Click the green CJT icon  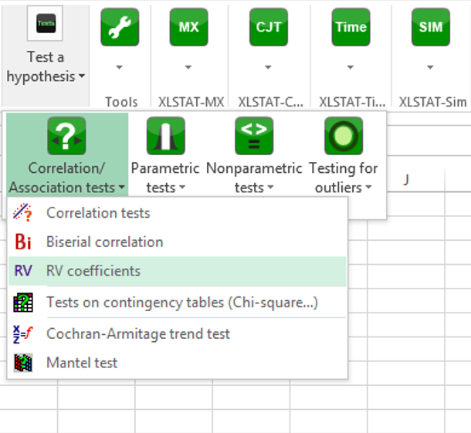(x=269, y=27)
